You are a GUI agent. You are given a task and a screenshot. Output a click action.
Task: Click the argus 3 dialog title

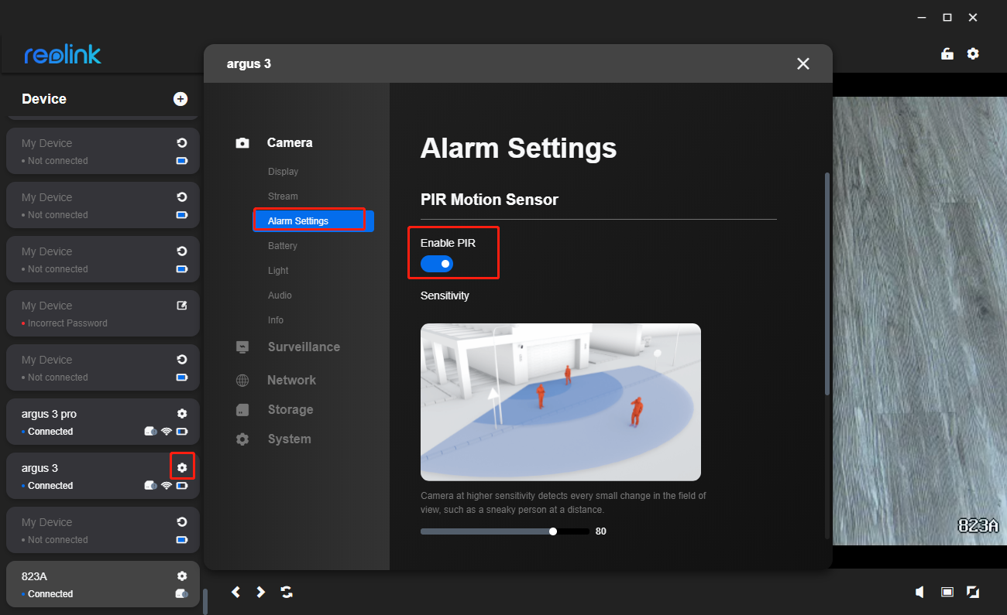pos(249,63)
